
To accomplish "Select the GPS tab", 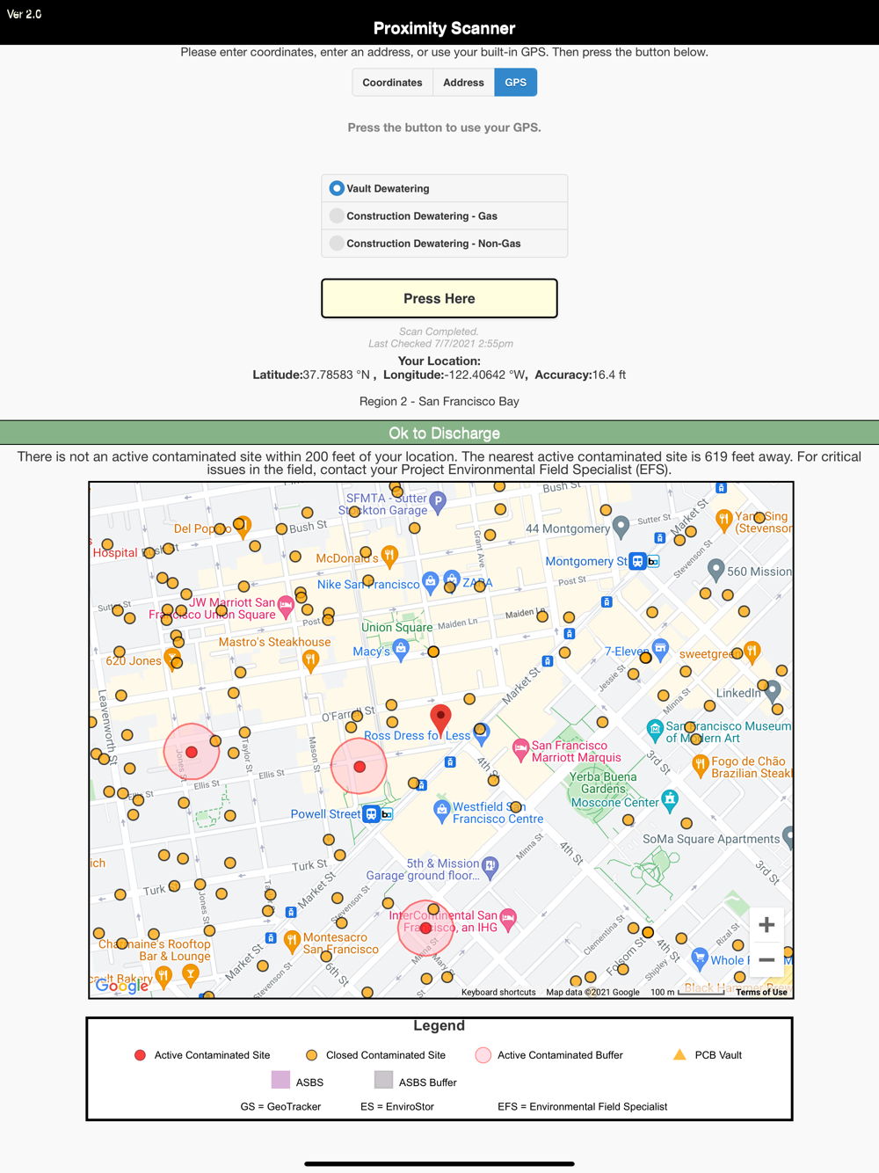I will click(516, 83).
